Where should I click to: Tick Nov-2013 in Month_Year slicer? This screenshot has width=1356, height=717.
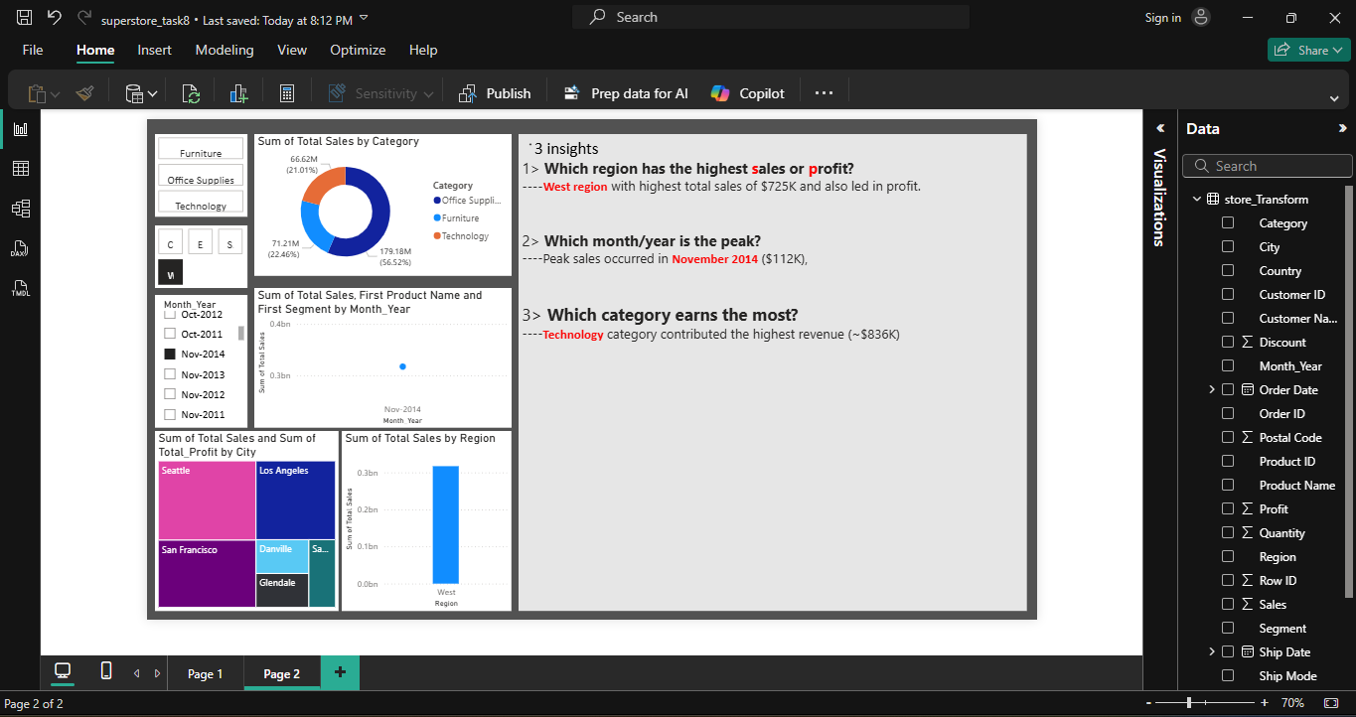click(x=170, y=374)
